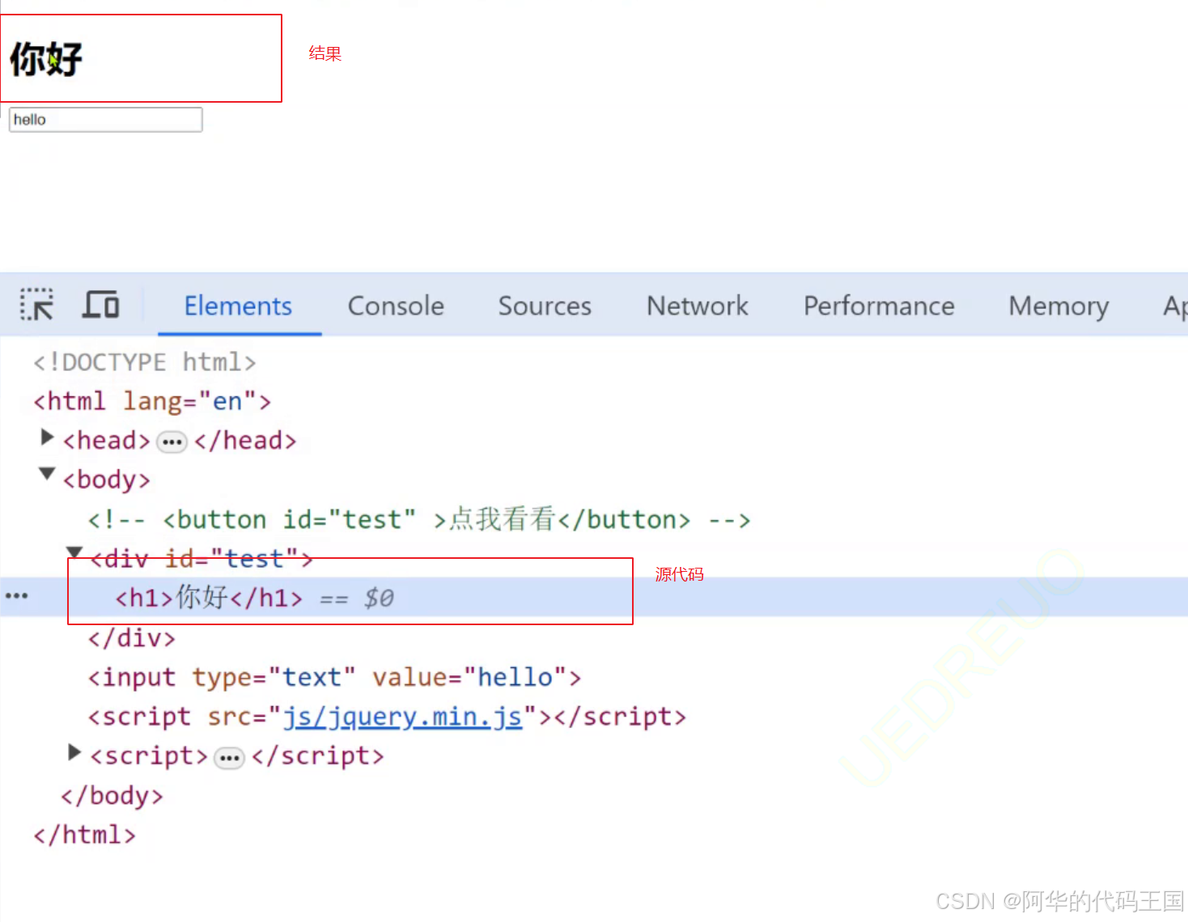Expand the collapsed script element triangle
Viewport: 1188px width, 922px height.
[x=74, y=753]
